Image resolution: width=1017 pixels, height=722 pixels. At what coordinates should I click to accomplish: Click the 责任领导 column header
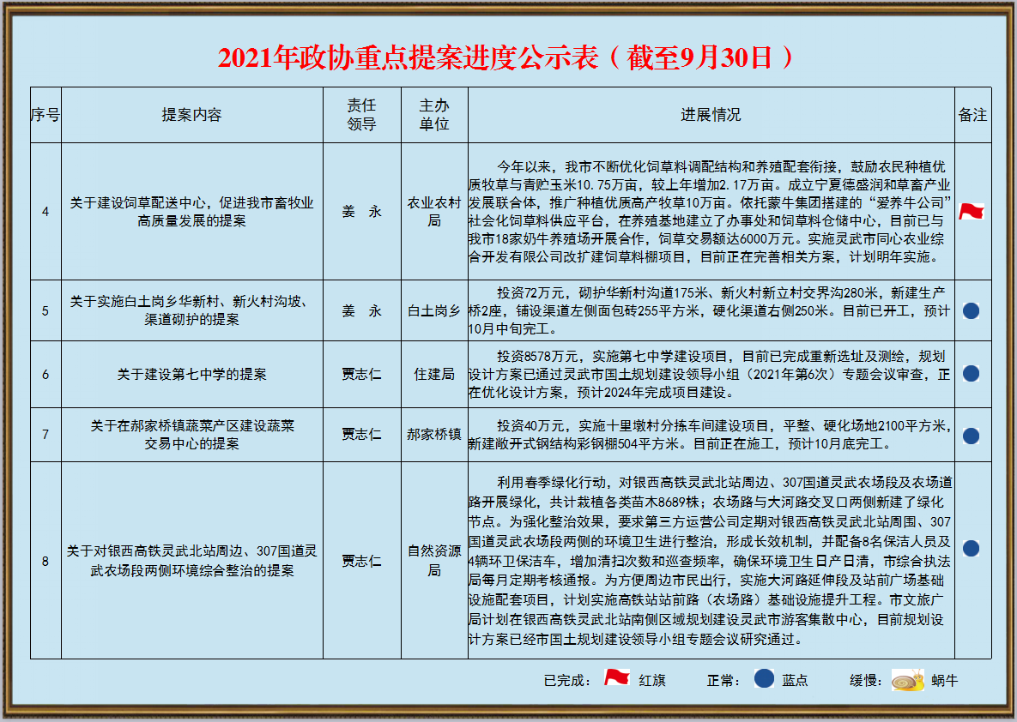pyautogui.click(x=361, y=115)
